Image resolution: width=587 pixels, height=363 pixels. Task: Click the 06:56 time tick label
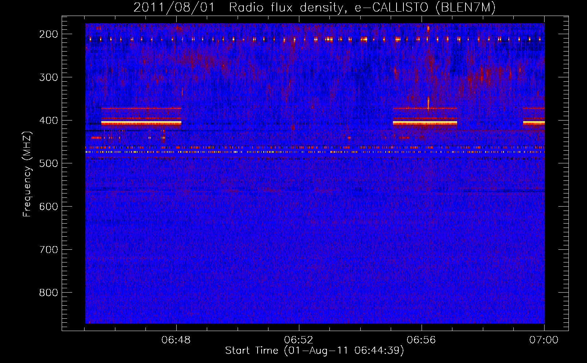coord(422,340)
